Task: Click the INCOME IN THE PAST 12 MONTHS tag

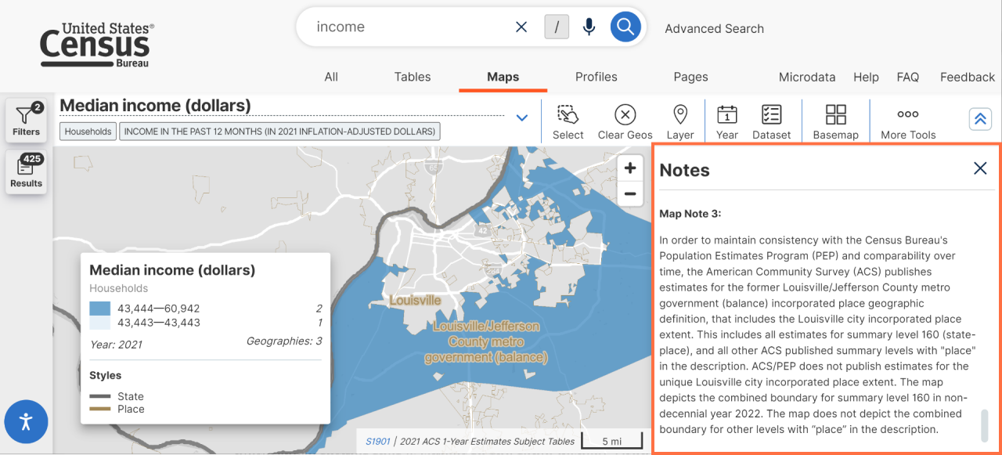Action: (x=279, y=132)
